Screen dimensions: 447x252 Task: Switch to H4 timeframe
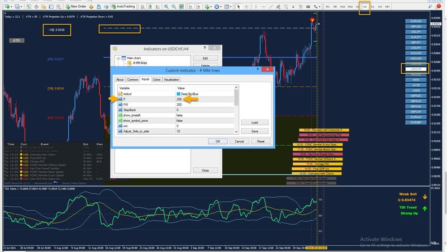coord(365,7)
